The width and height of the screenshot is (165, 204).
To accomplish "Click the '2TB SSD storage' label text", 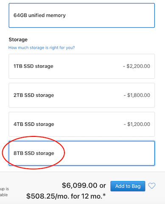I will (34, 95).
